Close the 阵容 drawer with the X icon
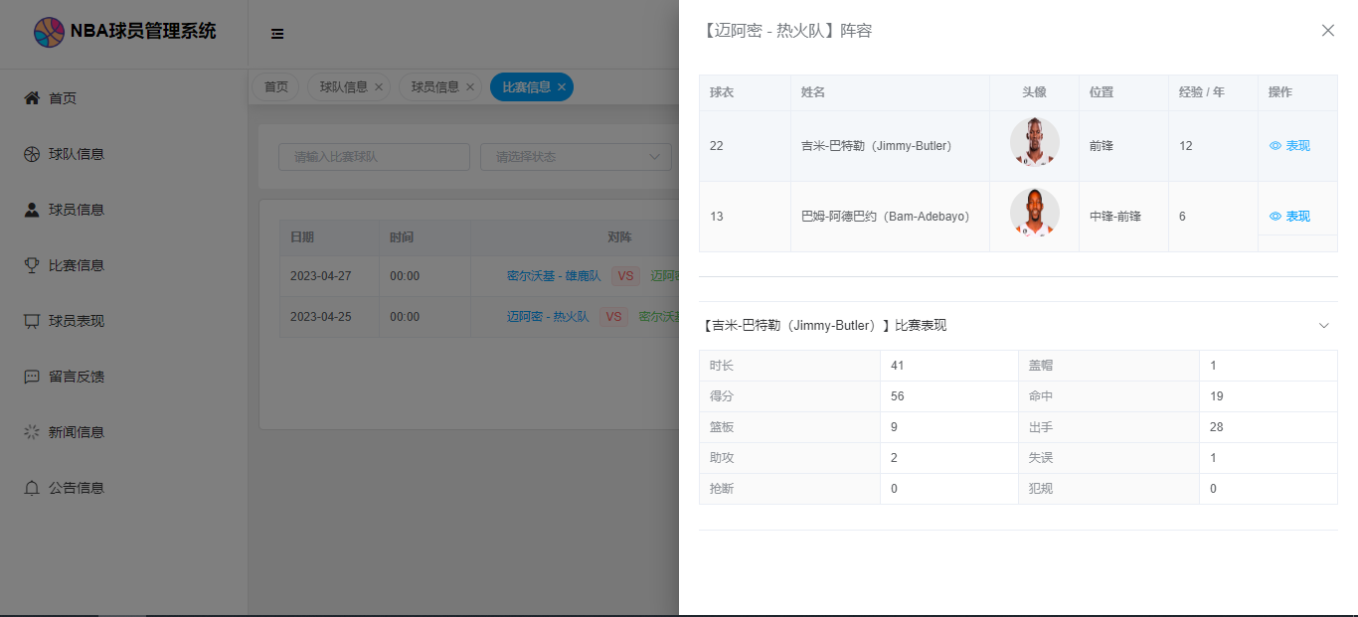 click(x=1327, y=31)
